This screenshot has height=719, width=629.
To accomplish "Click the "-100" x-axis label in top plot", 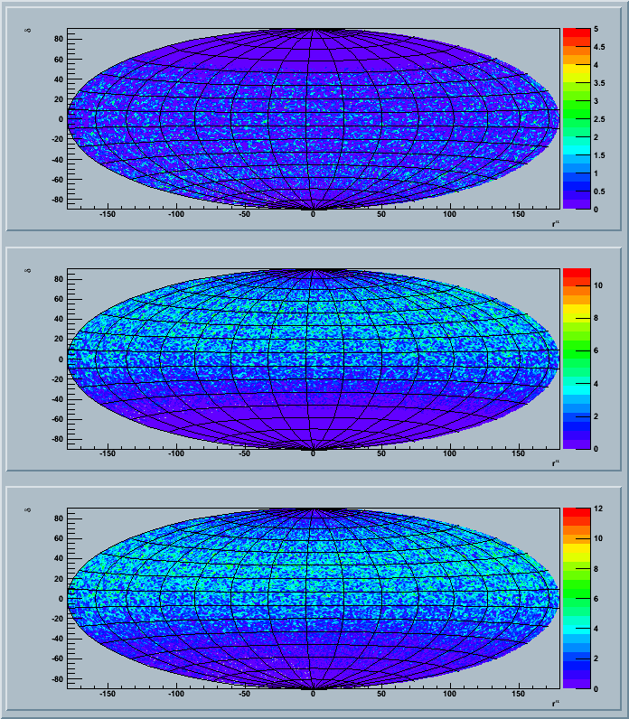I will tap(175, 214).
